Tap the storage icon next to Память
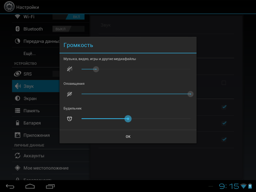The image size is (256, 192). coord(18,110)
